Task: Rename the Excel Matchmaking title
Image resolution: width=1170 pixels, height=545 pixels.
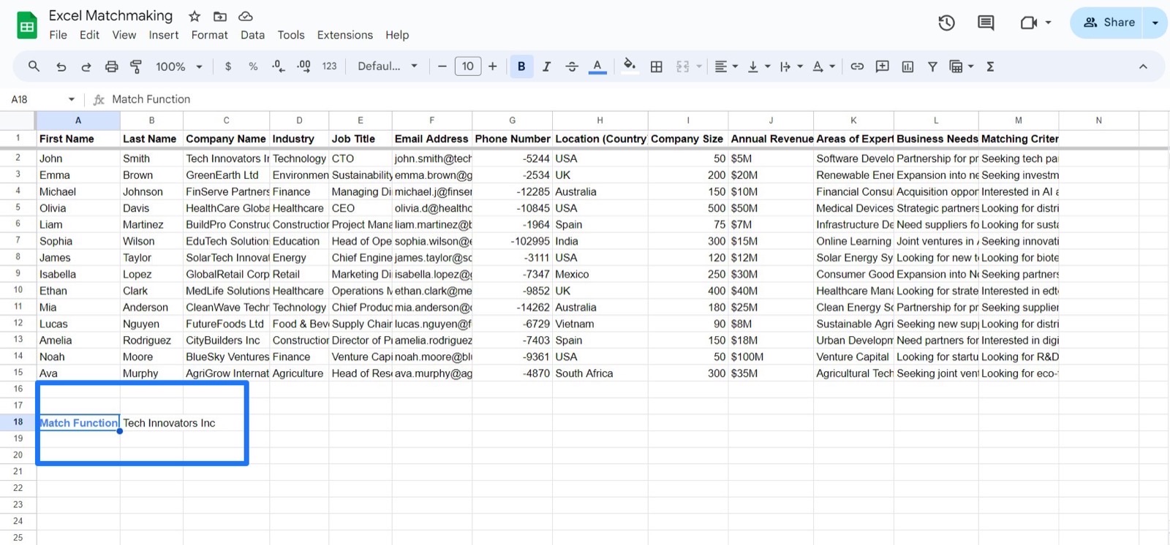Action: pyautogui.click(x=110, y=15)
